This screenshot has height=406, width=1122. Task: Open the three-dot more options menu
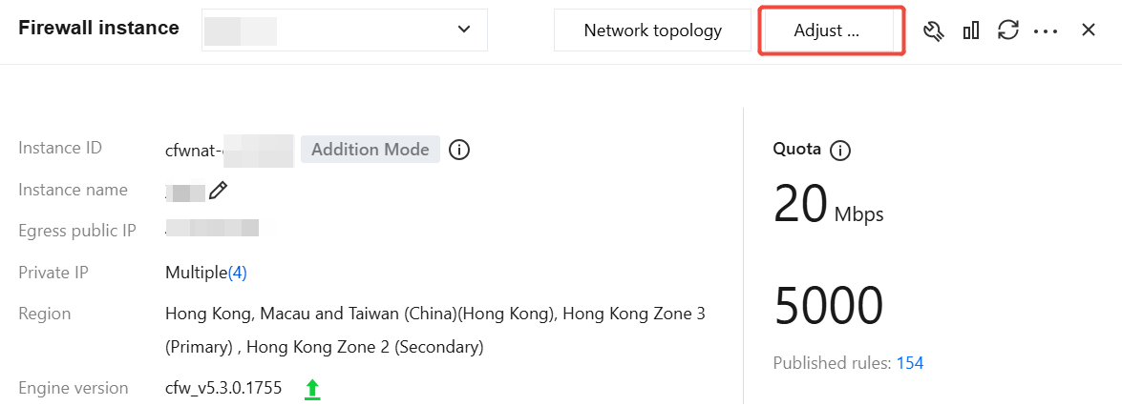coord(1046,31)
